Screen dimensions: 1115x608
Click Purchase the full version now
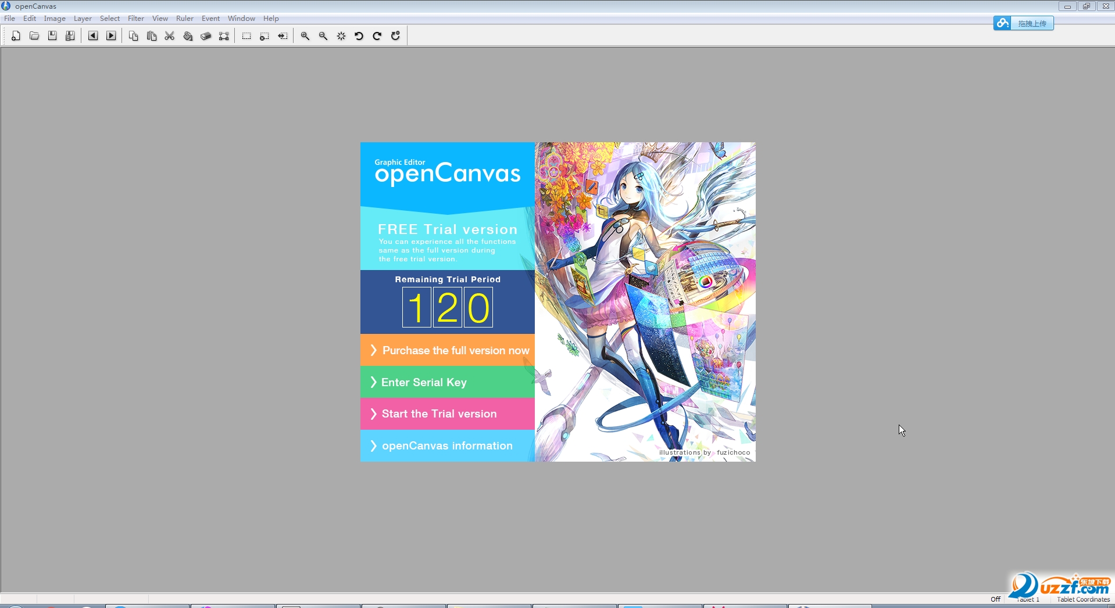pyautogui.click(x=446, y=350)
